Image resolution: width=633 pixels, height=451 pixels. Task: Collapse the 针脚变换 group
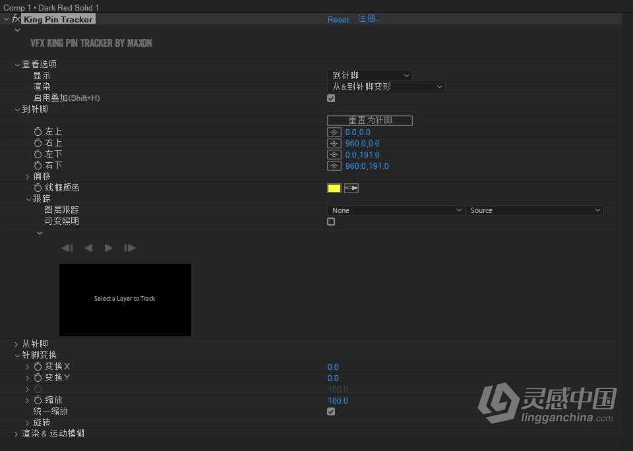[x=17, y=355]
